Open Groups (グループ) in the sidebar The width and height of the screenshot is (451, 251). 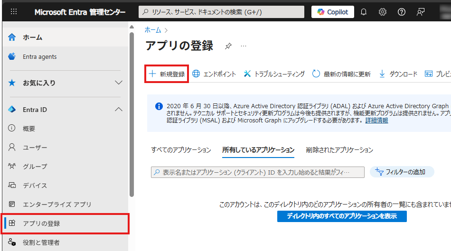(66, 166)
